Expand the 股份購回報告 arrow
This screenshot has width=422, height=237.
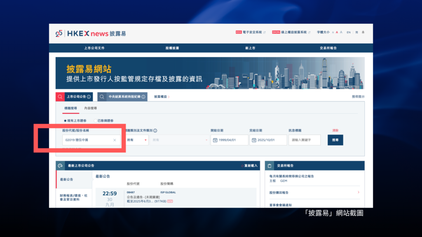click(x=358, y=192)
